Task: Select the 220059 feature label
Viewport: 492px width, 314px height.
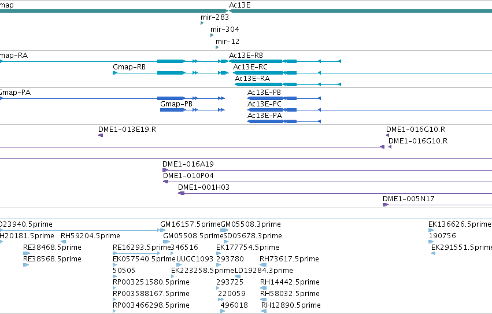Action: coord(232,294)
